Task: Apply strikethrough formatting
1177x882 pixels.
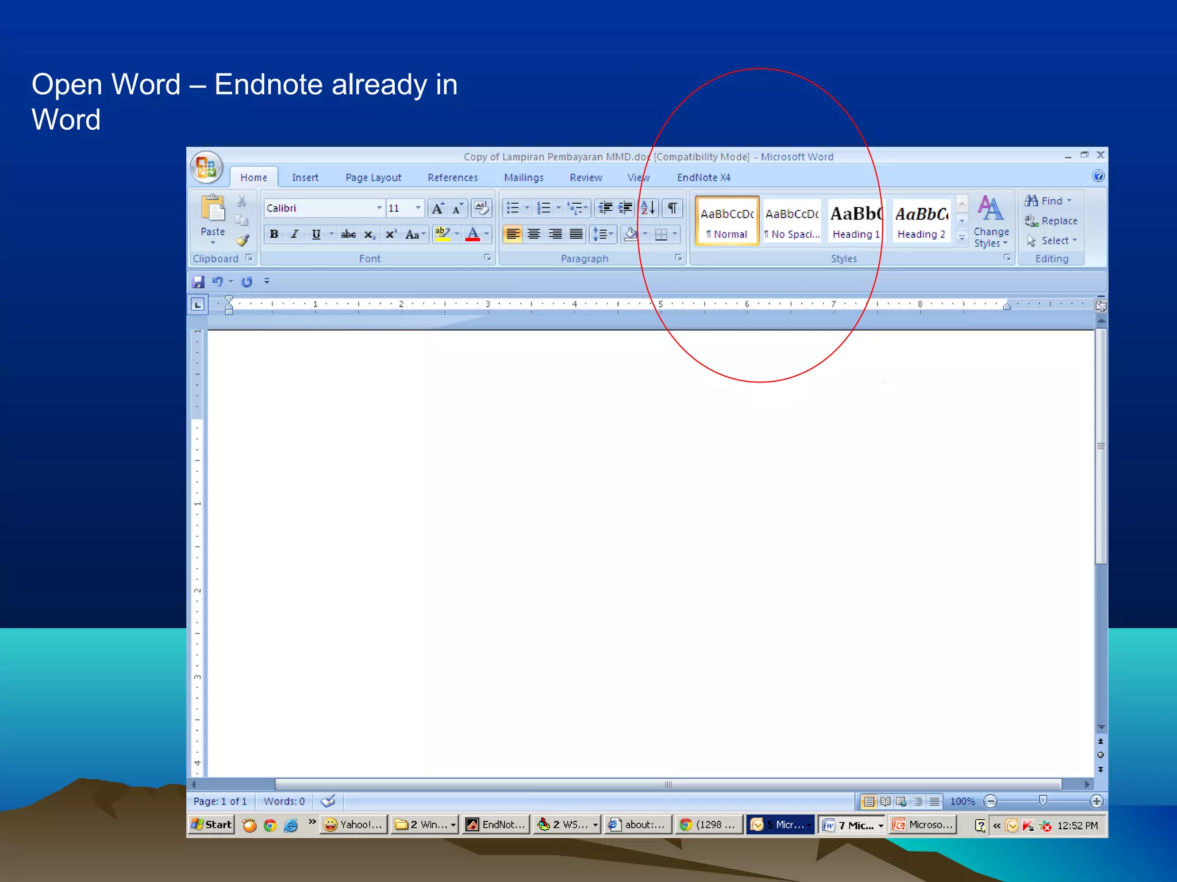Action: point(348,234)
